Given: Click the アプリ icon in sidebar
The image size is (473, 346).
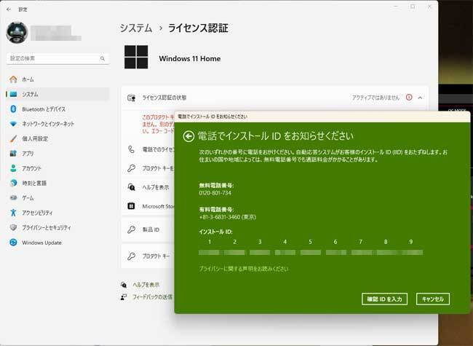Looking at the screenshot, I should 13,154.
